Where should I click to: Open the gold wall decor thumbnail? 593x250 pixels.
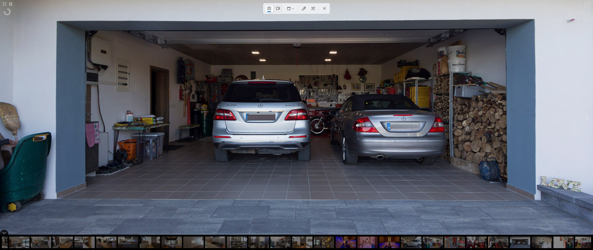point(324,242)
